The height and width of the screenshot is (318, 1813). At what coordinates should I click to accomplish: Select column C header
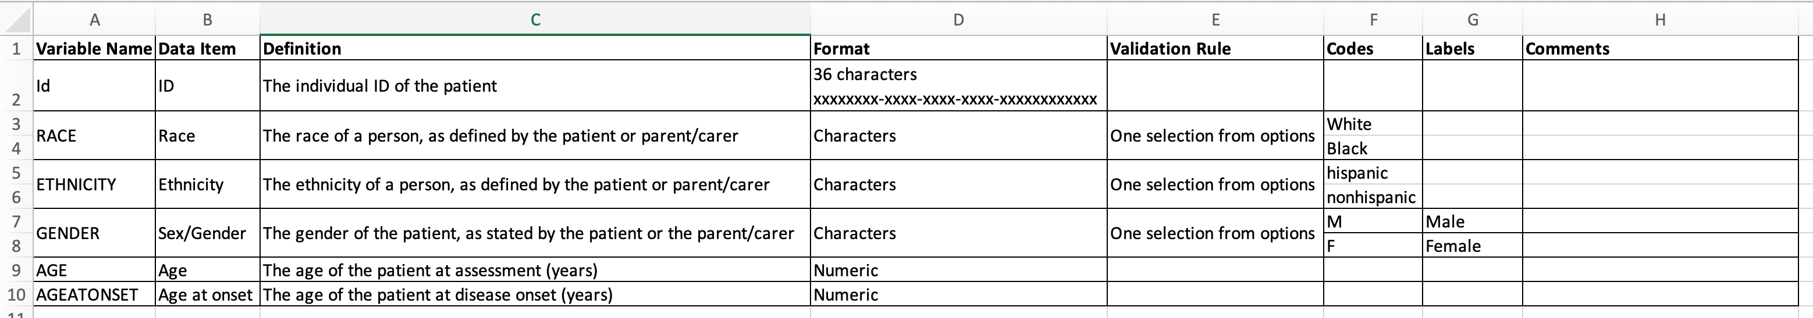(x=535, y=20)
